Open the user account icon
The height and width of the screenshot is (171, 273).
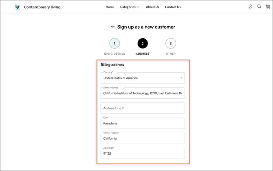click(251, 7)
